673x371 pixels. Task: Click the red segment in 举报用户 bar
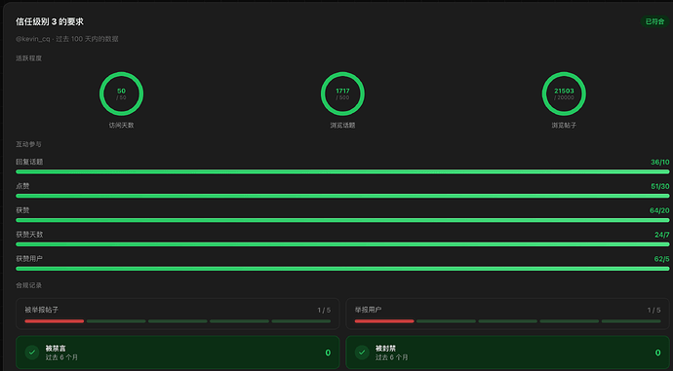click(384, 321)
